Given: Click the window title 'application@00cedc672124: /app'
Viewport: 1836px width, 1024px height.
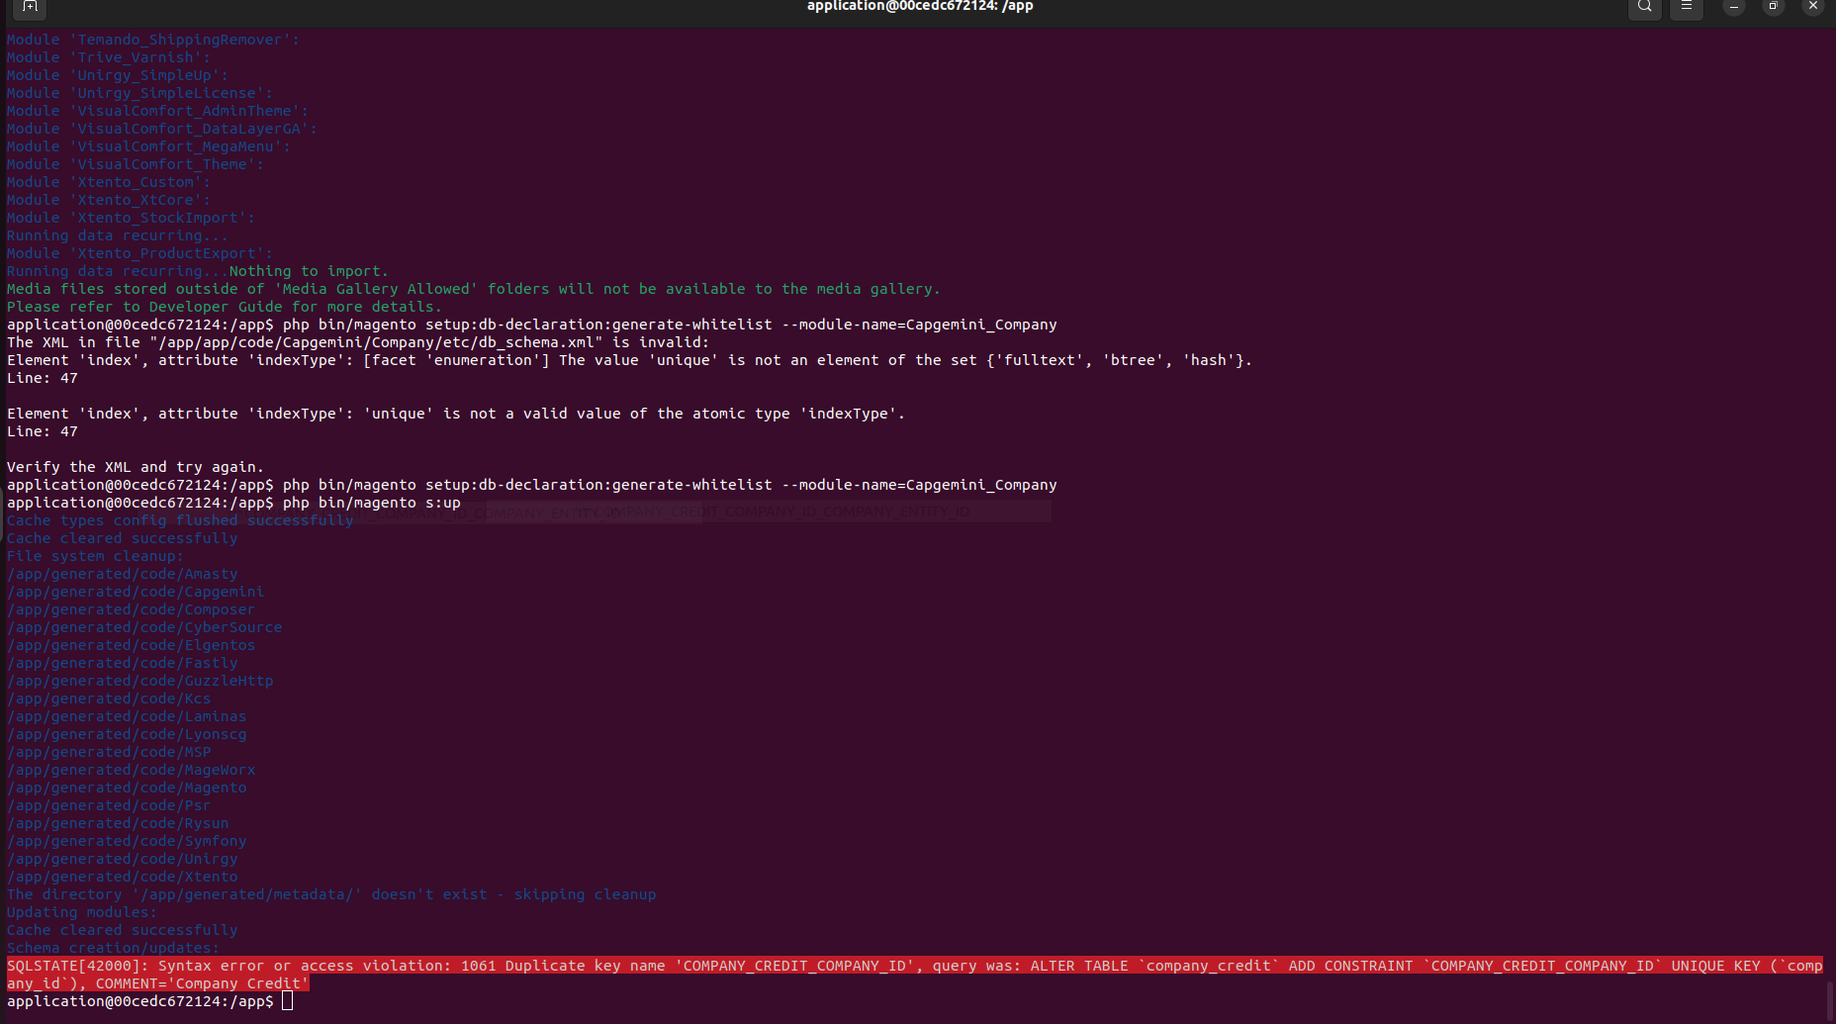Looking at the screenshot, I should pyautogui.click(x=919, y=7).
